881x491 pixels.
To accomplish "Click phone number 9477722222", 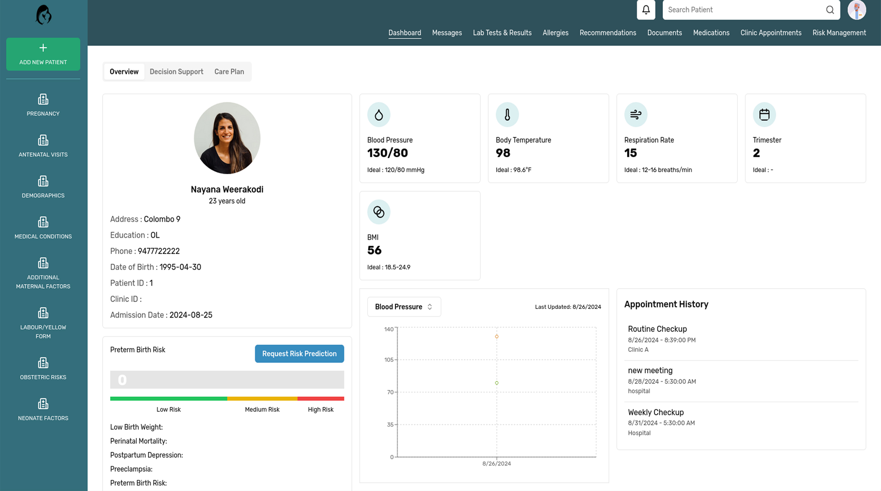I will [159, 251].
